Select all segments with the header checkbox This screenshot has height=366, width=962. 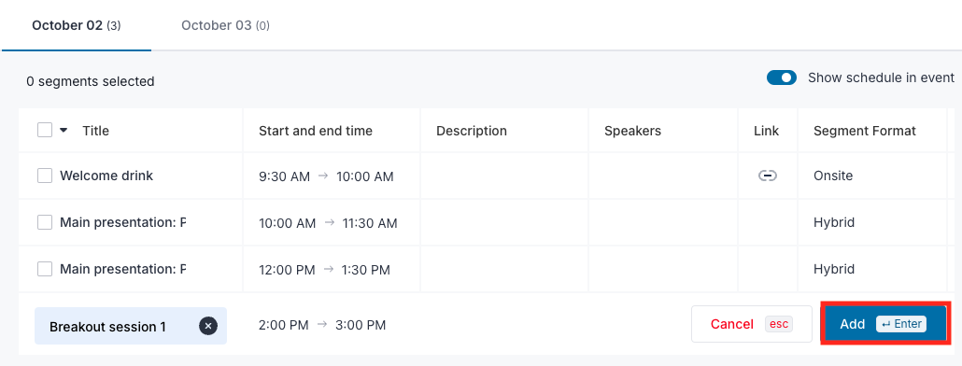[x=45, y=130]
